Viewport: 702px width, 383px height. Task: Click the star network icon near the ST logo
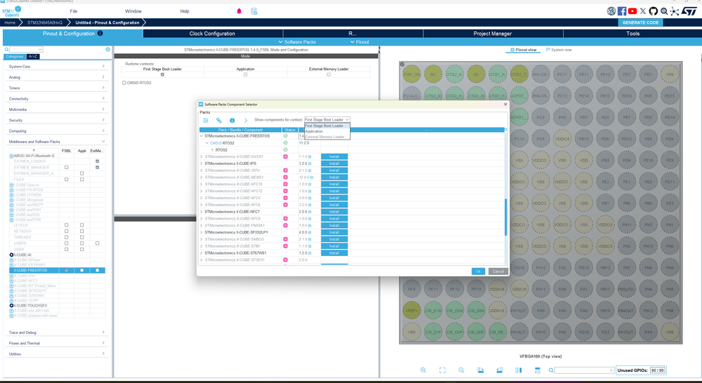pos(675,11)
